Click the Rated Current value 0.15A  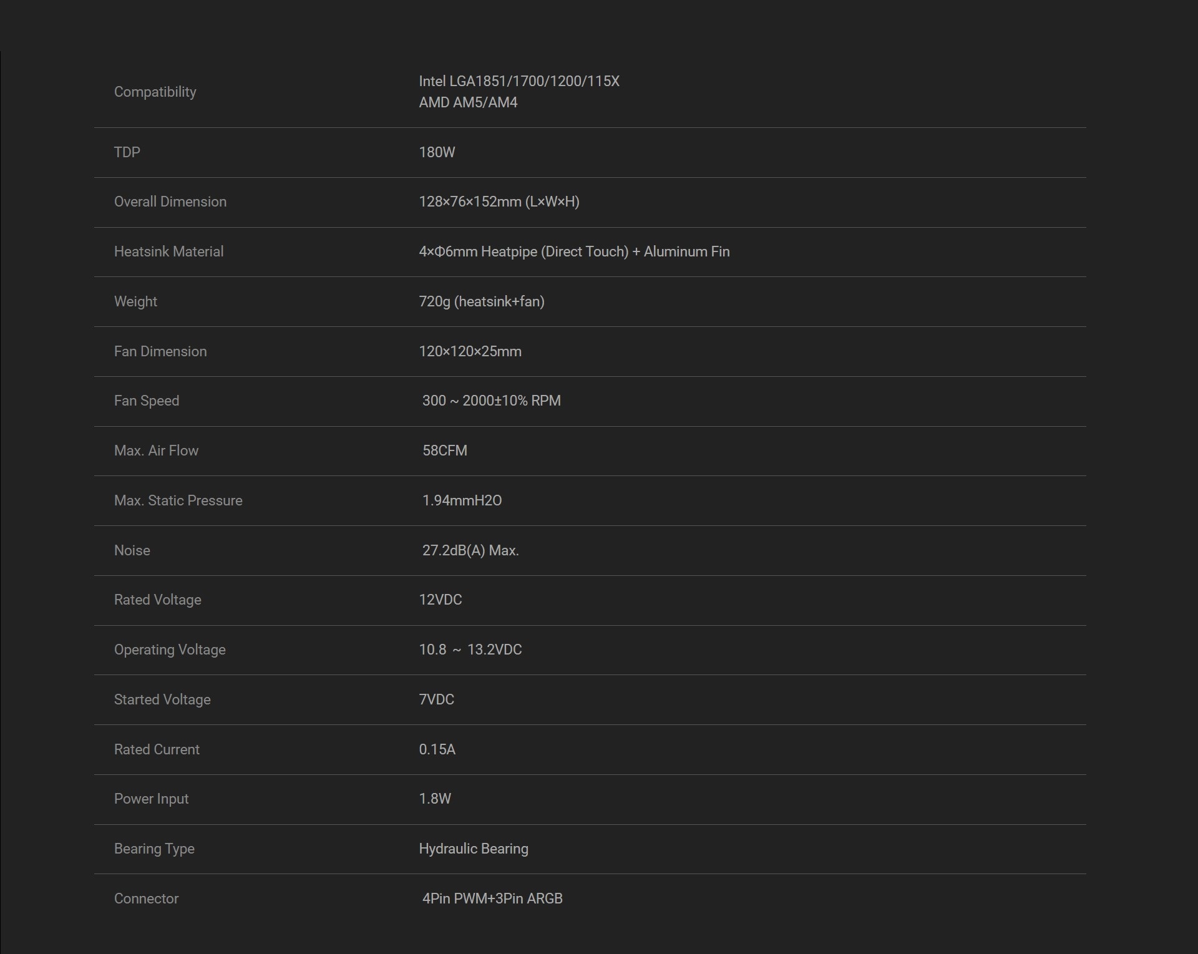click(437, 749)
